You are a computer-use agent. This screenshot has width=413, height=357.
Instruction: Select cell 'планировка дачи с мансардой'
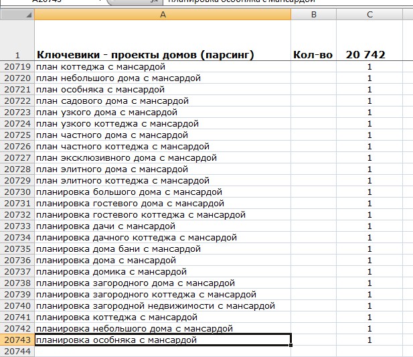pos(163,226)
